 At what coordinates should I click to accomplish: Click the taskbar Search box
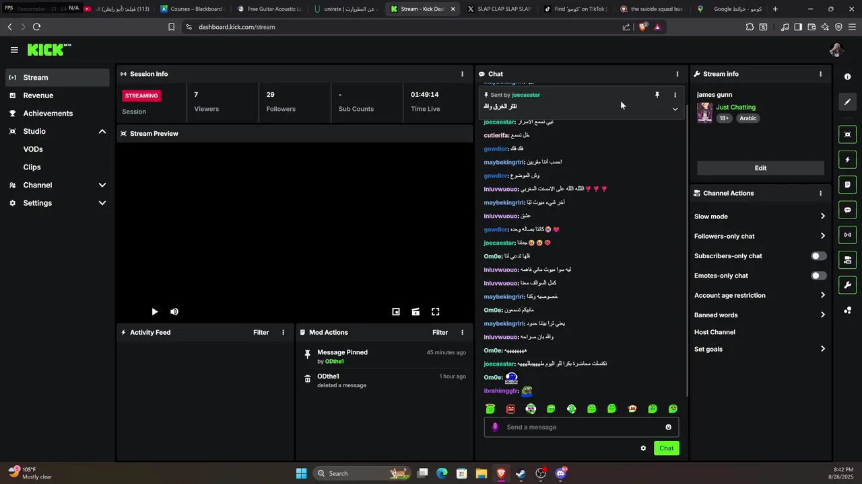point(363,473)
